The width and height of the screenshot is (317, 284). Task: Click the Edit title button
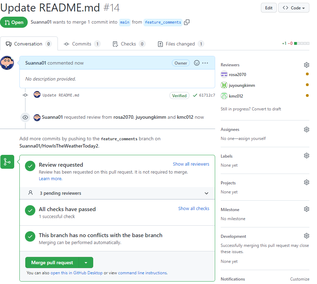pos(269,8)
